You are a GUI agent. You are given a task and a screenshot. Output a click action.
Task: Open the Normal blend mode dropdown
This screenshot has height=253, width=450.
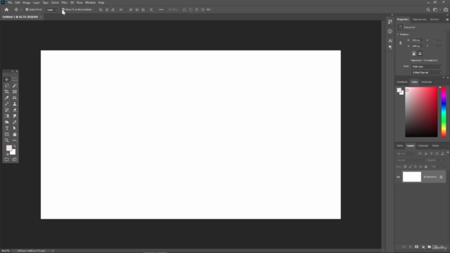(x=411, y=160)
